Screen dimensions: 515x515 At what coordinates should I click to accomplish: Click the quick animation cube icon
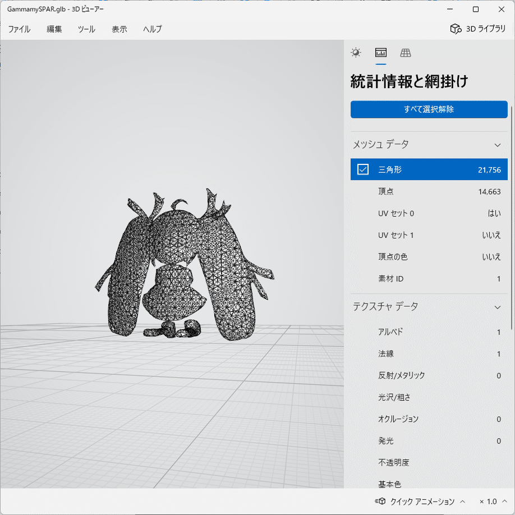[x=380, y=501]
